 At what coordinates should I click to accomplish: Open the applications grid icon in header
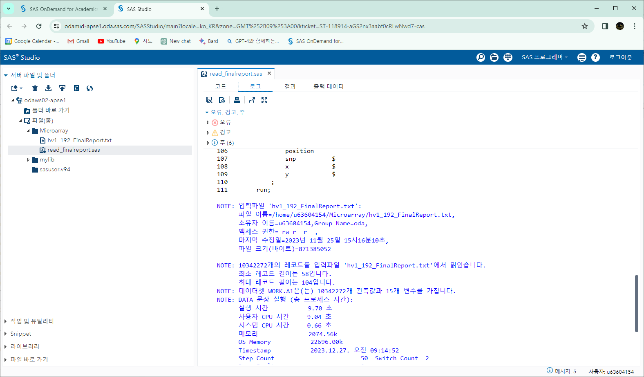(508, 57)
